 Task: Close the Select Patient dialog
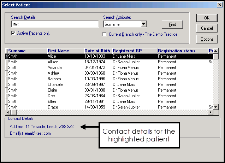(219, 5)
